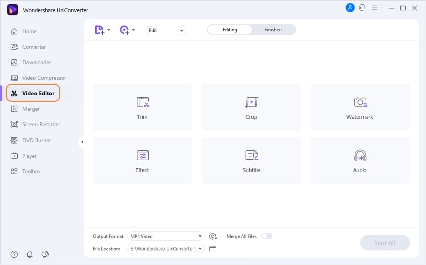426x265 pixels.
Task: Open the output folder icon
Action: coord(212,248)
